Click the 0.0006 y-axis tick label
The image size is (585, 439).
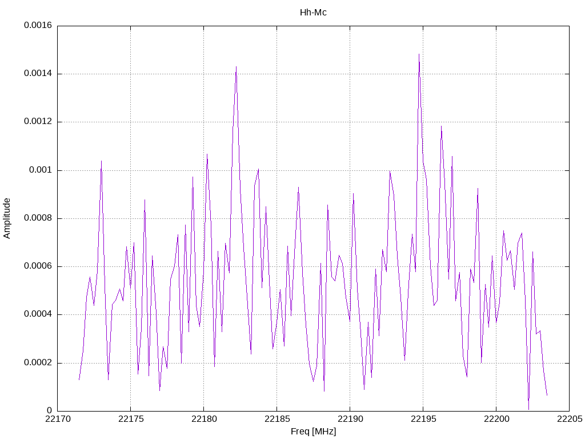tap(38, 266)
